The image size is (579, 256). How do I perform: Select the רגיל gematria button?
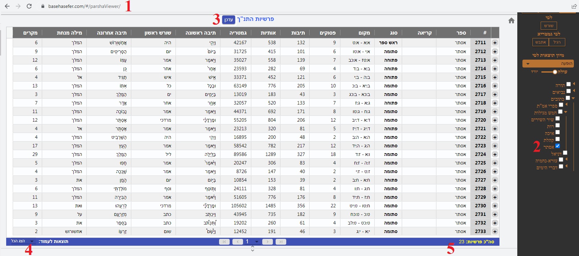point(557,42)
